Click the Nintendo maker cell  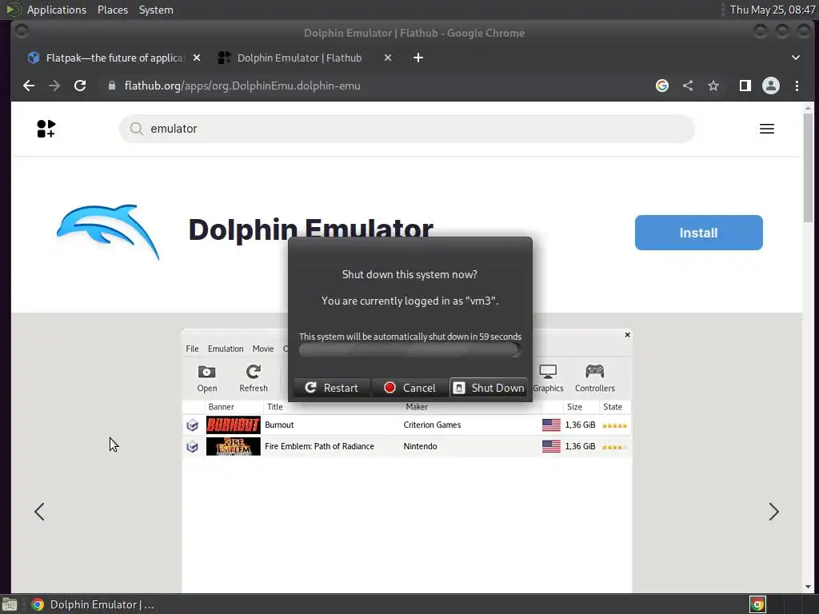420,446
